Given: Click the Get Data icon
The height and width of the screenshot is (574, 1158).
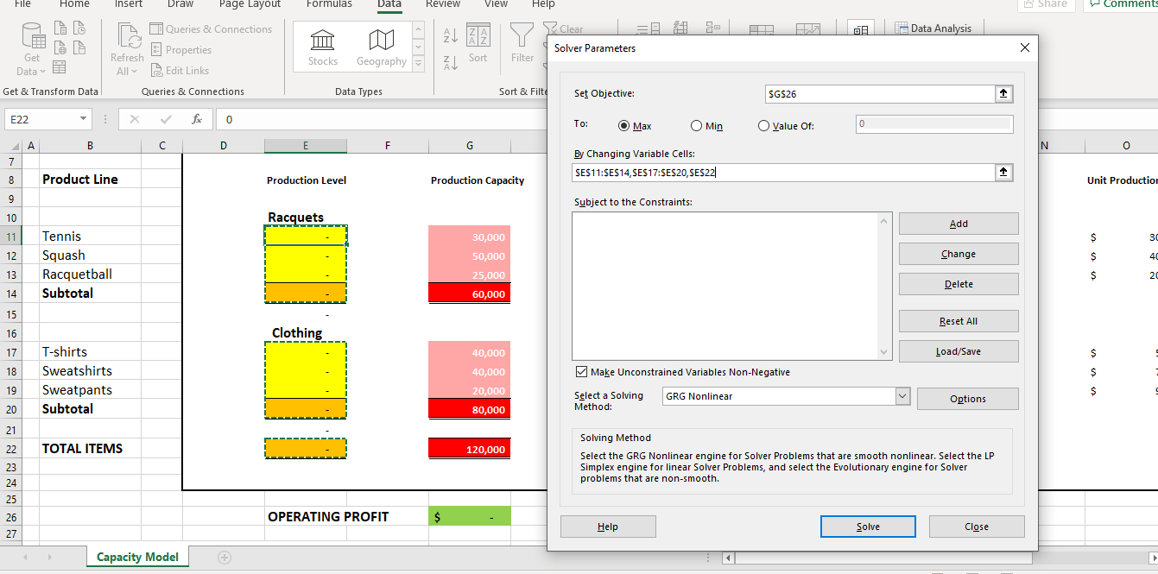Looking at the screenshot, I should click(32, 38).
